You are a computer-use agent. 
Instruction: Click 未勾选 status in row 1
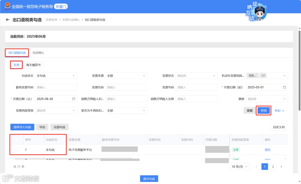tap(50, 150)
